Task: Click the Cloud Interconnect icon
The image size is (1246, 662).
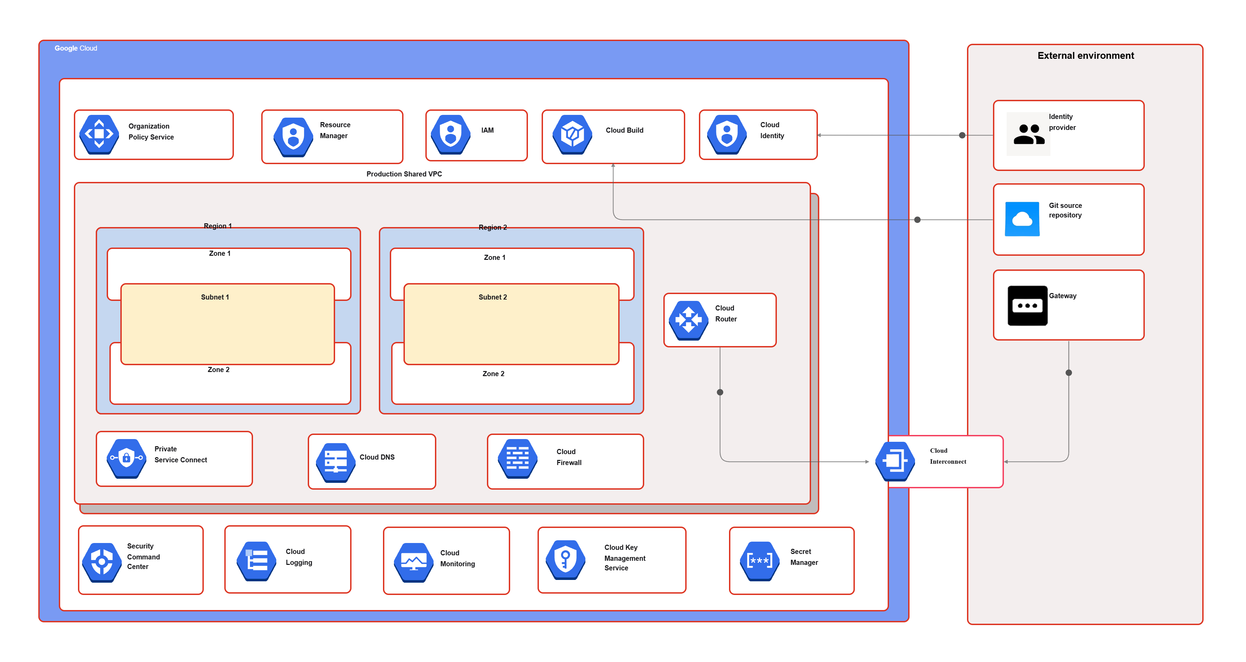Action: pyautogui.click(x=895, y=461)
